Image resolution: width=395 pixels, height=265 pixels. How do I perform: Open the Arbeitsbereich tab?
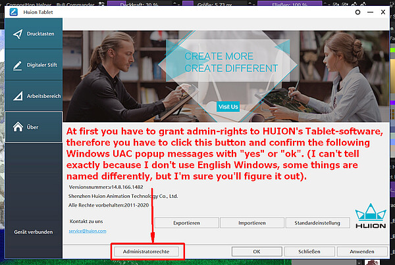click(x=34, y=96)
